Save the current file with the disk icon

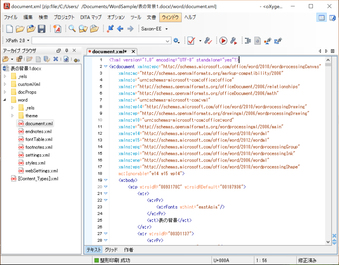point(42,29)
